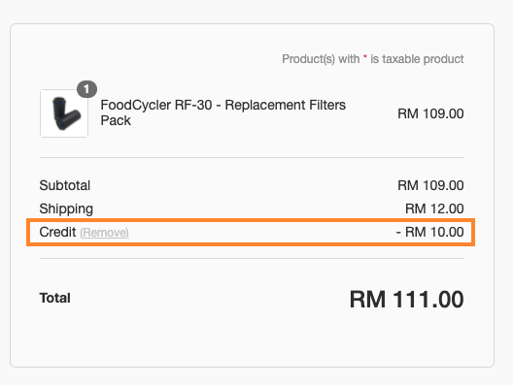Click the bold Total label
Viewport: 513px width, 385px height.
click(55, 298)
